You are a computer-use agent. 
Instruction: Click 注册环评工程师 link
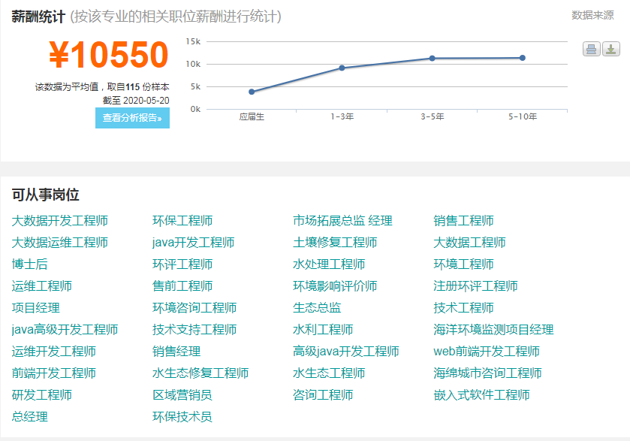point(476,285)
